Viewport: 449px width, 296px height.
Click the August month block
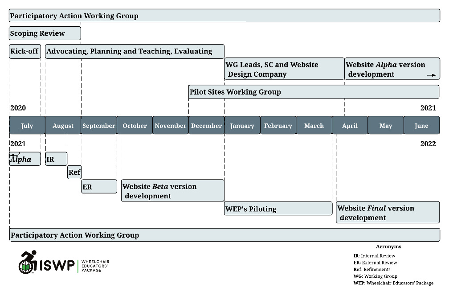point(63,125)
